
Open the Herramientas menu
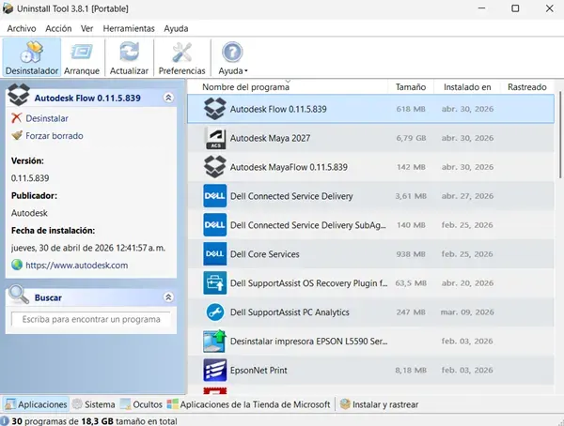click(129, 28)
